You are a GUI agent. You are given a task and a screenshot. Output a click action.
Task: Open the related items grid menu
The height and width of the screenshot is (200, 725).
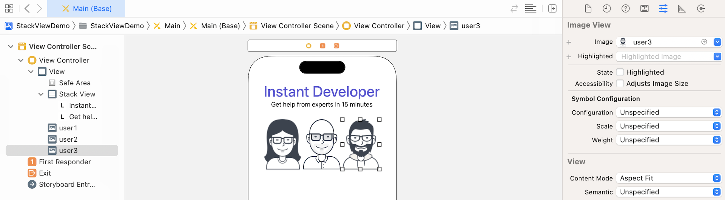9,8
